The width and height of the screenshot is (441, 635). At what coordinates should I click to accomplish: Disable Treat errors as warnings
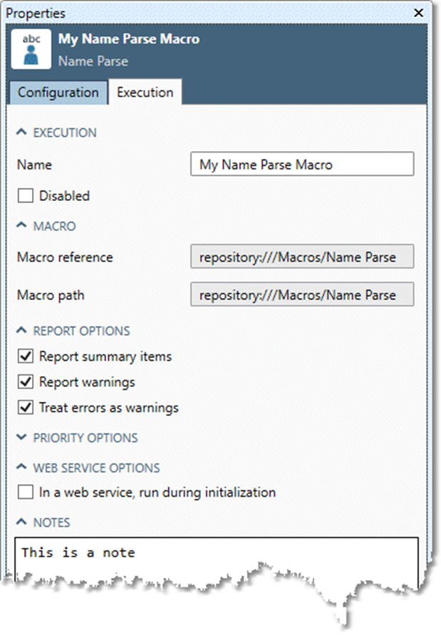[x=26, y=408]
